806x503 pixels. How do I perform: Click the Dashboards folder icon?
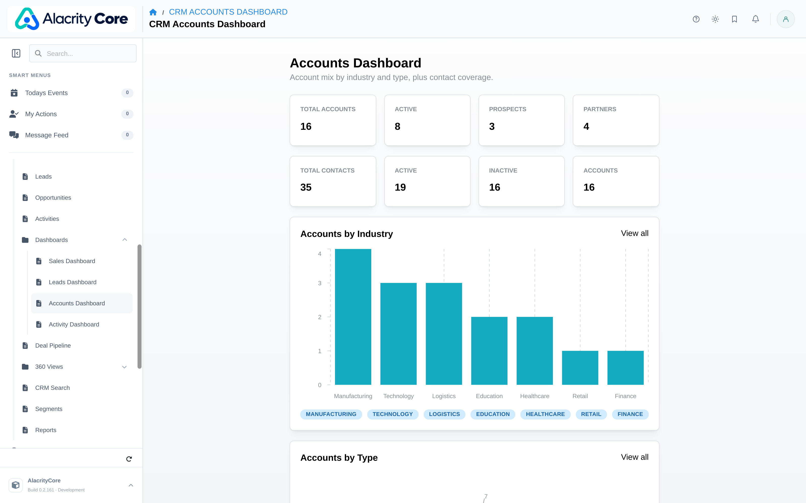pos(25,240)
